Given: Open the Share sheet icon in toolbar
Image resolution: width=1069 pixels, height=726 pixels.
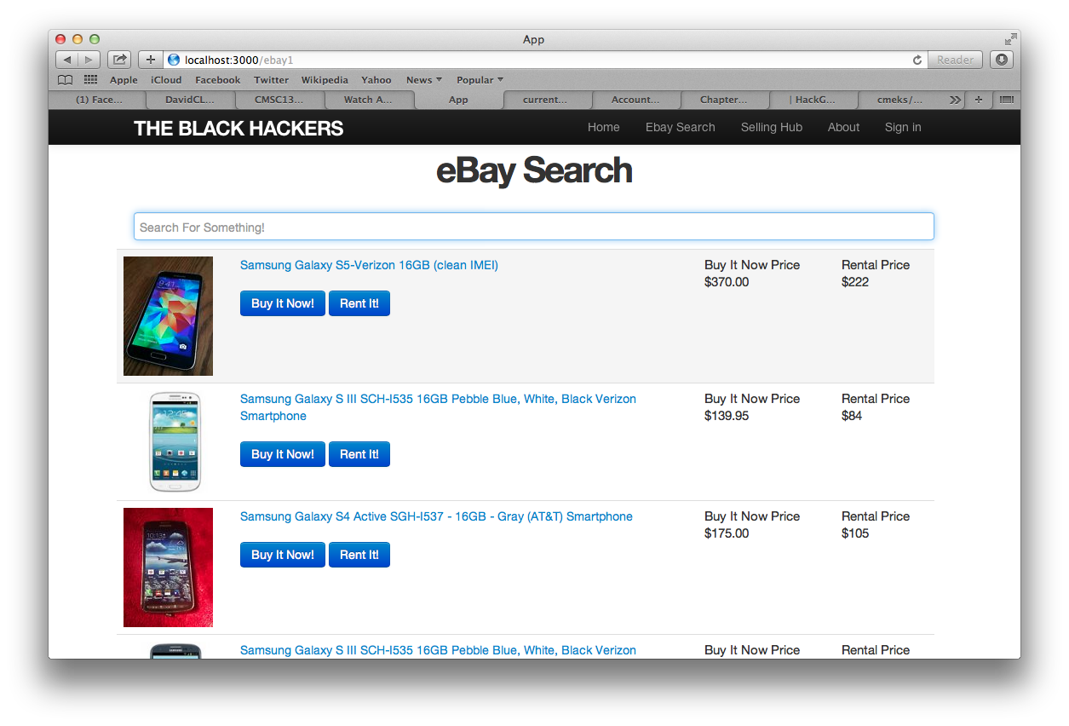Looking at the screenshot, I should 119,60.
